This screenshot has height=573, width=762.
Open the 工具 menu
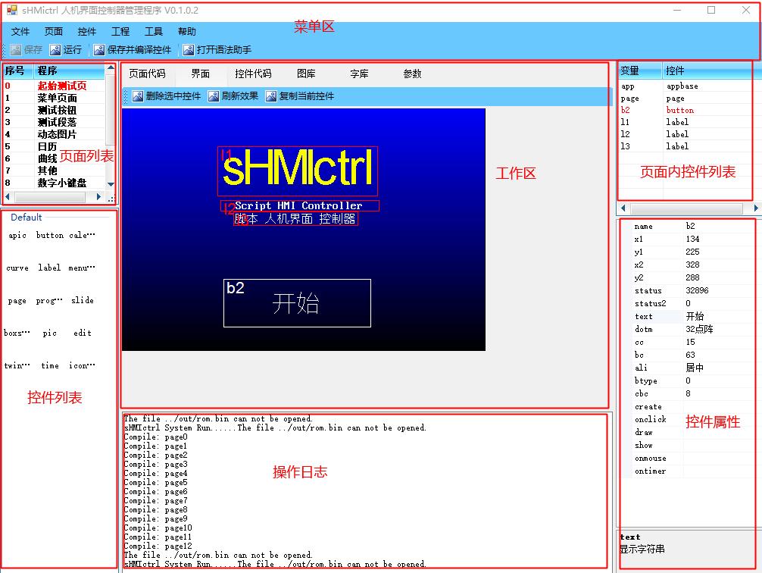(x=154, y=32)
